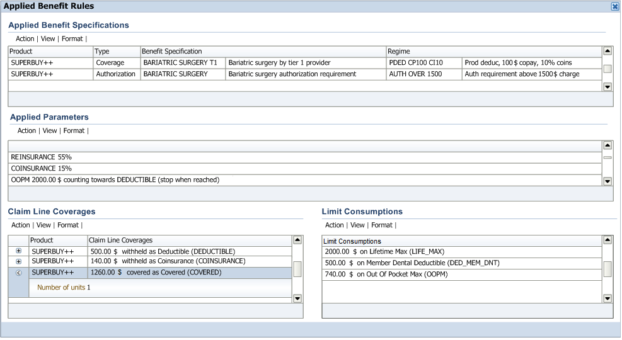The image size is (622, 340).
Task: Click scroll up arrow in Applied Parameters
Action: (608, 145)
